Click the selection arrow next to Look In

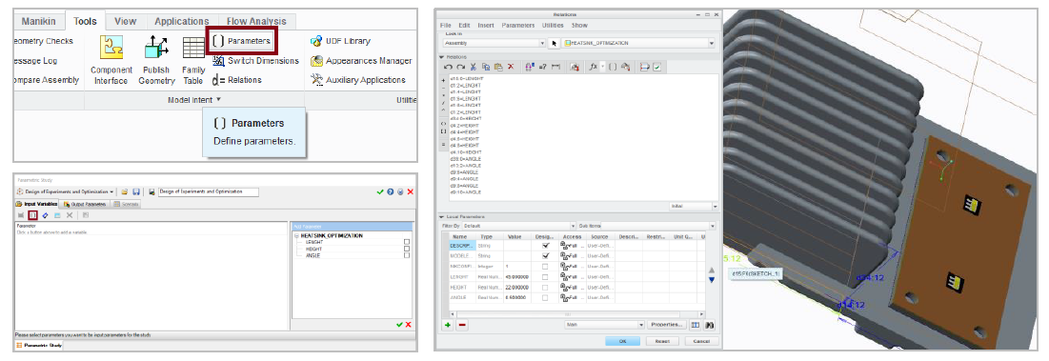pyautogui.click(x=554, y=43)
